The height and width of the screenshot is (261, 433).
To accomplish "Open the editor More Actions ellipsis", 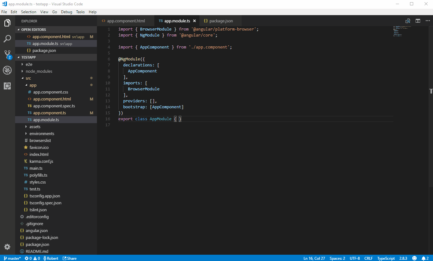I will [x=428, y=21].
